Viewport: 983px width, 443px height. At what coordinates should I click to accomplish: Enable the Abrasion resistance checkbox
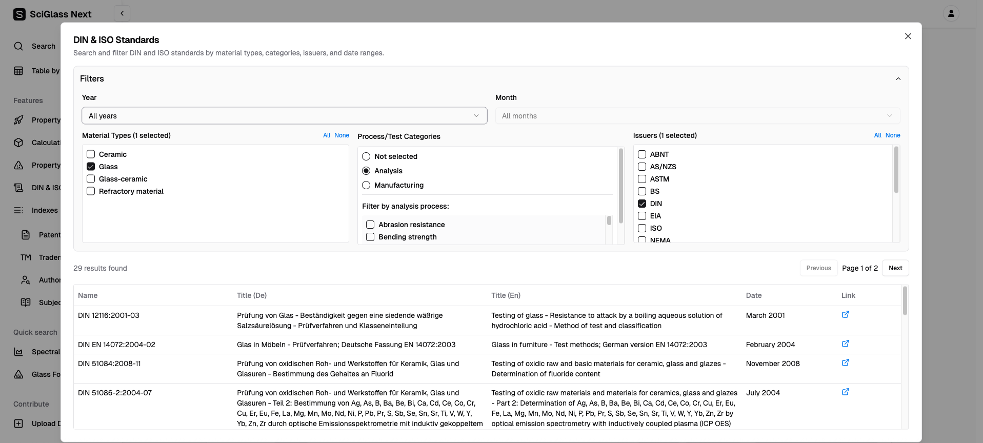click(x=370, y=225)
